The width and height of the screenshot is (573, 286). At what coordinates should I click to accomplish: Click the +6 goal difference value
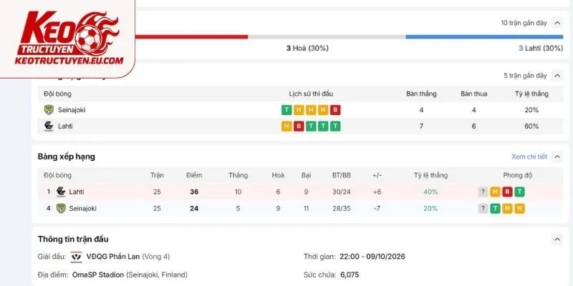click(377, 192)
